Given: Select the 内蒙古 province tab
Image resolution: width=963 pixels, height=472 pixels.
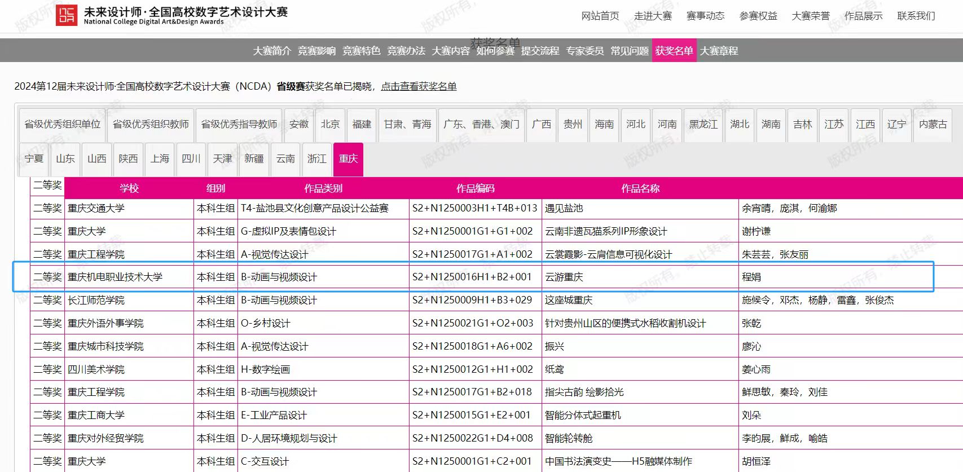Looking at the screenshot, I should [x=933, y=124].
